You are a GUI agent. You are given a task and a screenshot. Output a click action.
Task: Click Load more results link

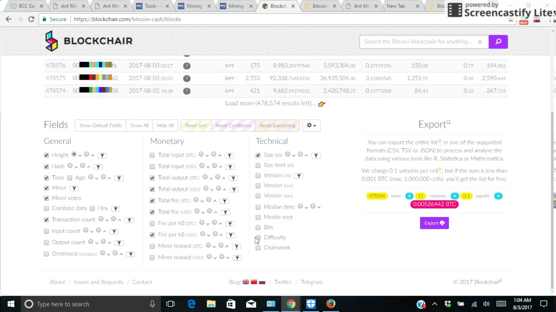(x=275, y=104)
